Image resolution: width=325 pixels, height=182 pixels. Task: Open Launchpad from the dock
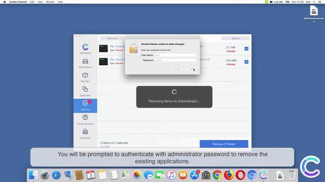45,175
